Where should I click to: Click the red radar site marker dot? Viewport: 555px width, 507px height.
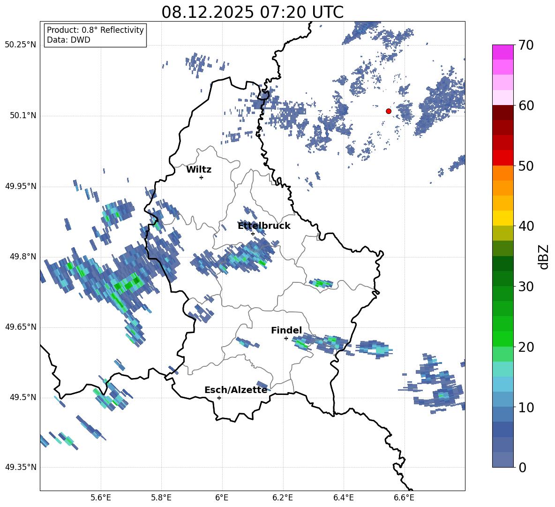click(x=389, y=111)
